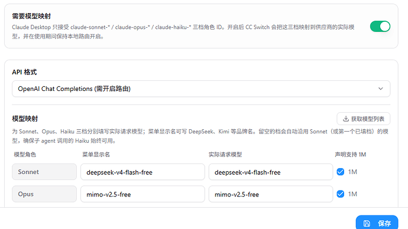Edit Opus actual request model field
This screenshot has width=408, height=229.
(x=271, y=194)
